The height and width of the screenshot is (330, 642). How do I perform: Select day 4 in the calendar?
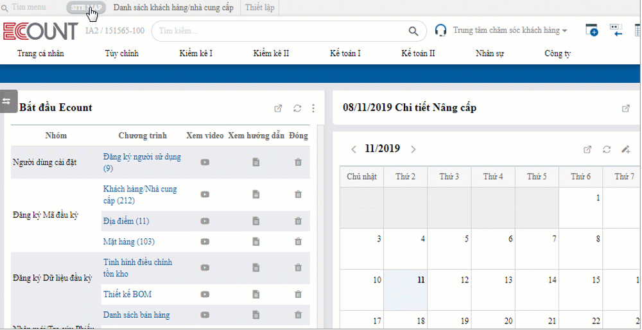[405, 249]
